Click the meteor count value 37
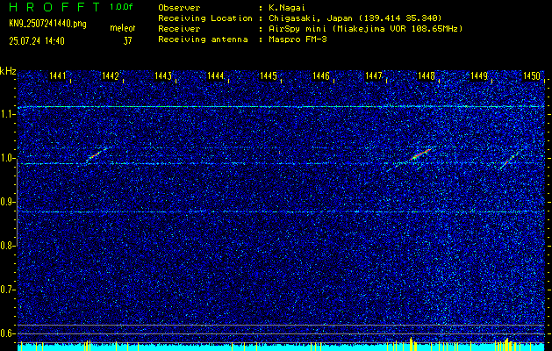This screenshot has height=351, width=552. pos(127,41)
